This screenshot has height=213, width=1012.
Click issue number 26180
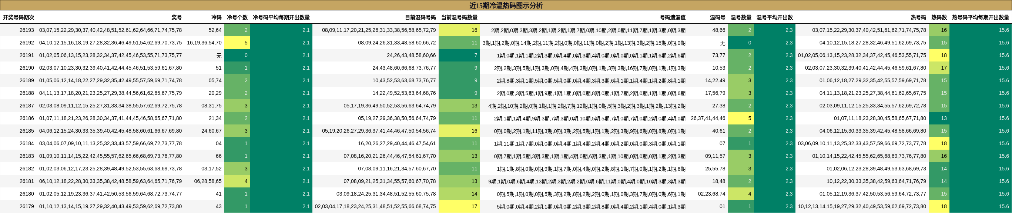(x=27, y=194)
